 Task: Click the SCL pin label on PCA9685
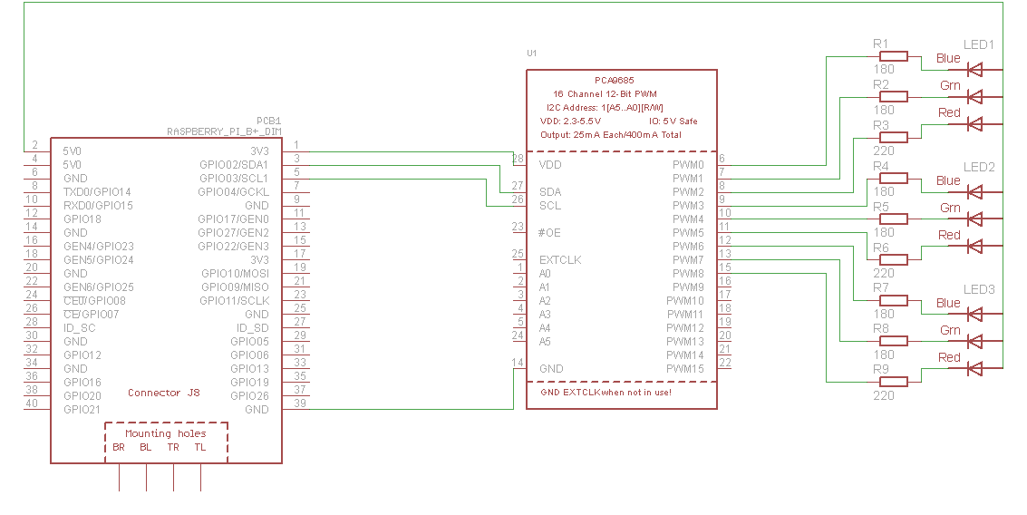click(549, 206)
